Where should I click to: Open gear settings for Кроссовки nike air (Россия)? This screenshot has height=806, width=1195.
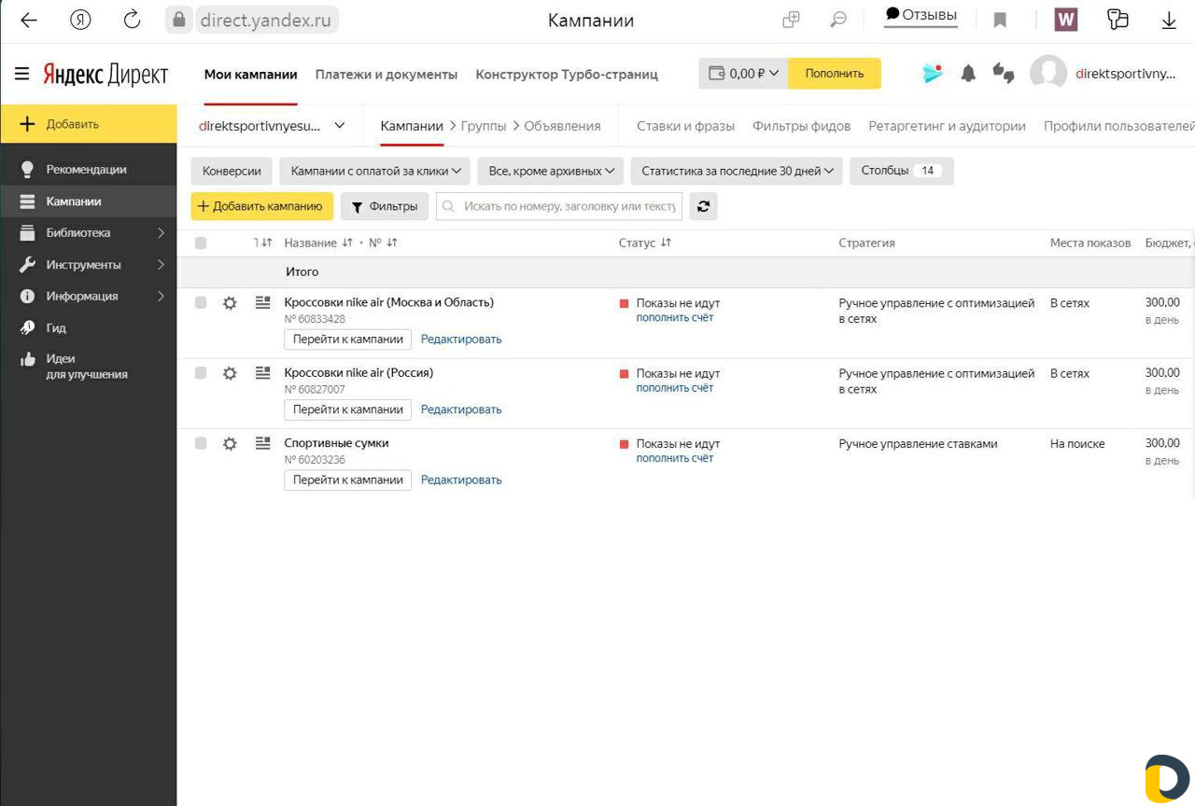tap(230, 373)
